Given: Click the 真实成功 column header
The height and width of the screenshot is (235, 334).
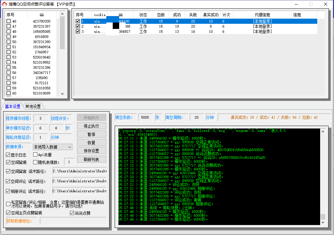Looking at the screenshot, I should [211, 15].
